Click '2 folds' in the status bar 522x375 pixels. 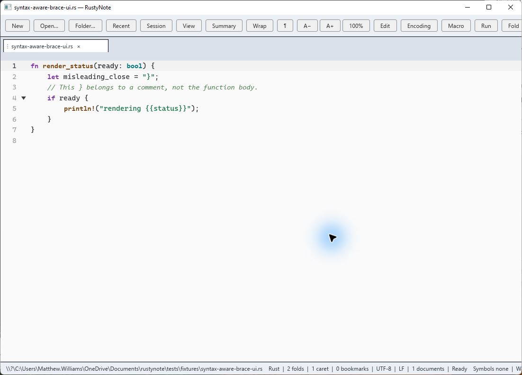(x=296, y=369)
